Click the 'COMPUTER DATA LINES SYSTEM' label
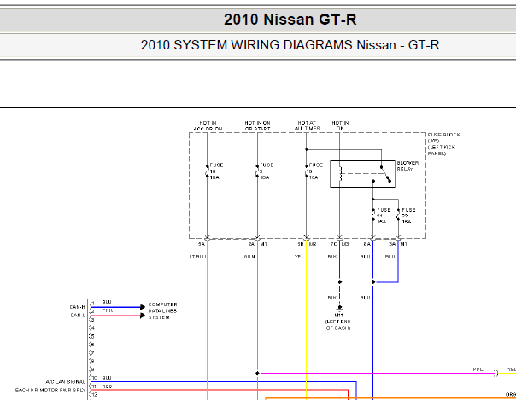Viewport: 516px width, 400px height. pyautogui.click(x=164, y=310)
